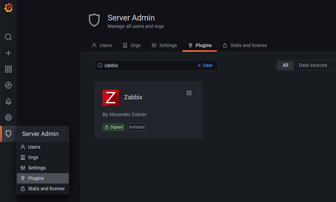
Task: Click the large shield icon beside Server Admin title
Action: coord(94,20)
